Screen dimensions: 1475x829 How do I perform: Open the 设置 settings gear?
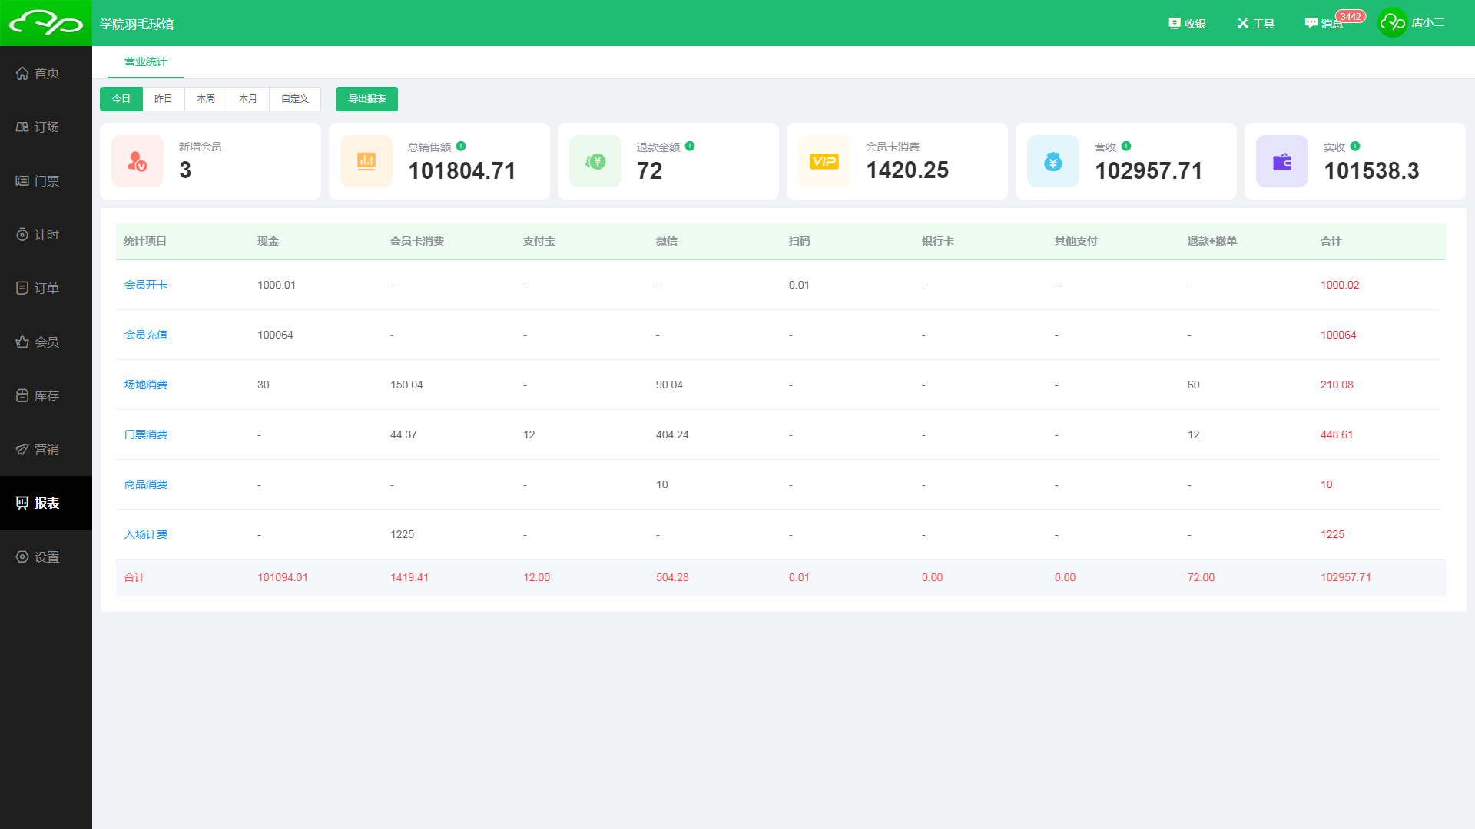(x=22, y=557)
